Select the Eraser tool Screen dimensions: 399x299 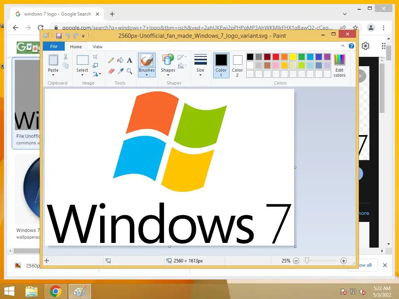[x=111, y=71]
